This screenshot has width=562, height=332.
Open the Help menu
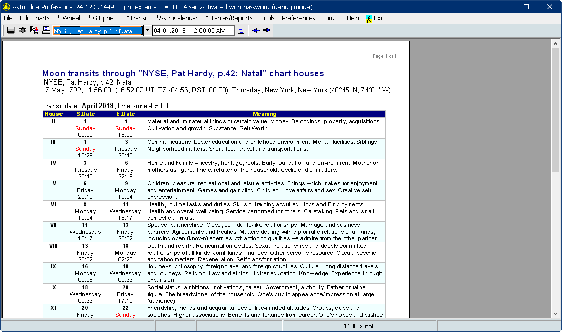(353, 18)
